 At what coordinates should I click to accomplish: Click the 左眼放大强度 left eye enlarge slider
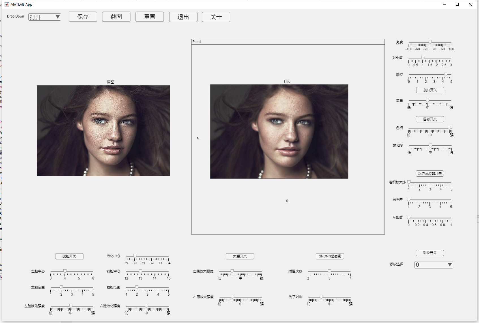(x=240, y=271)
